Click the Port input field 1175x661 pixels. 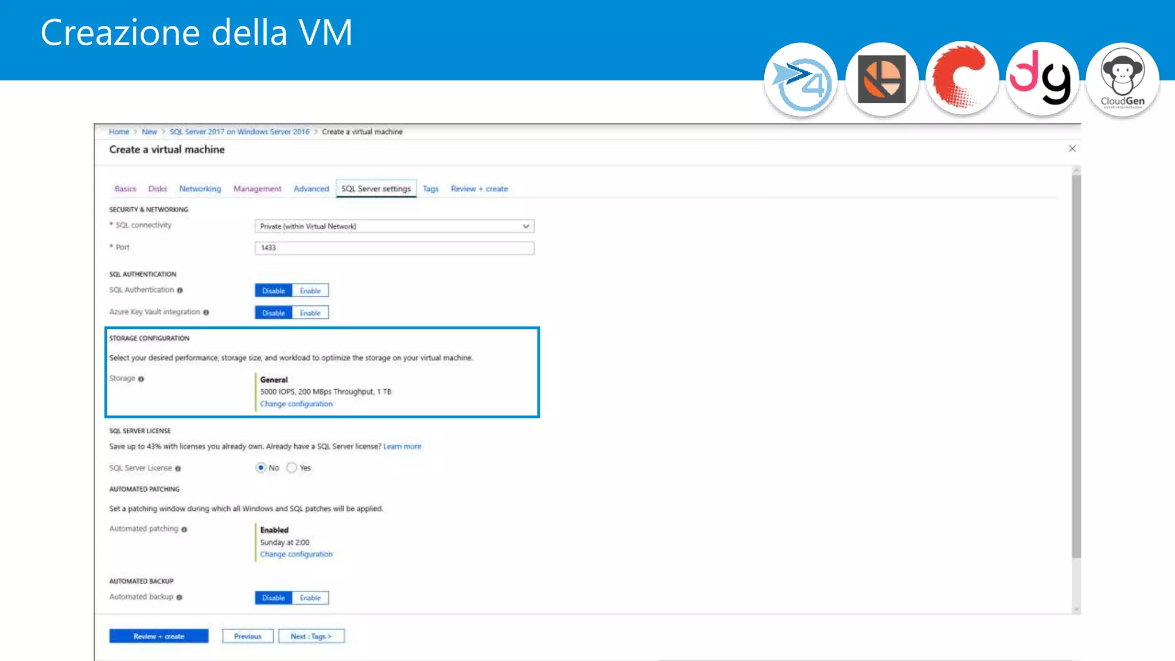[394, 248]
